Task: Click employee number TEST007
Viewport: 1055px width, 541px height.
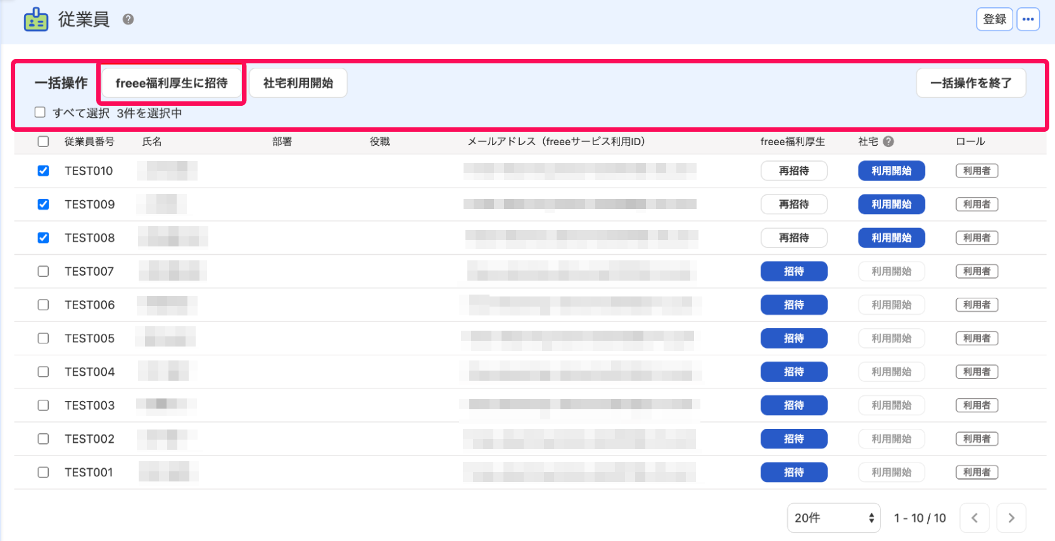Action: pyautogui.click(x=89, y=271)
